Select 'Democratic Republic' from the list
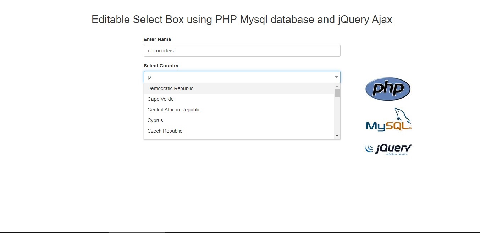The height and width of the screenshot is (233, 480). pyautogui.click(x=170, y=88)
